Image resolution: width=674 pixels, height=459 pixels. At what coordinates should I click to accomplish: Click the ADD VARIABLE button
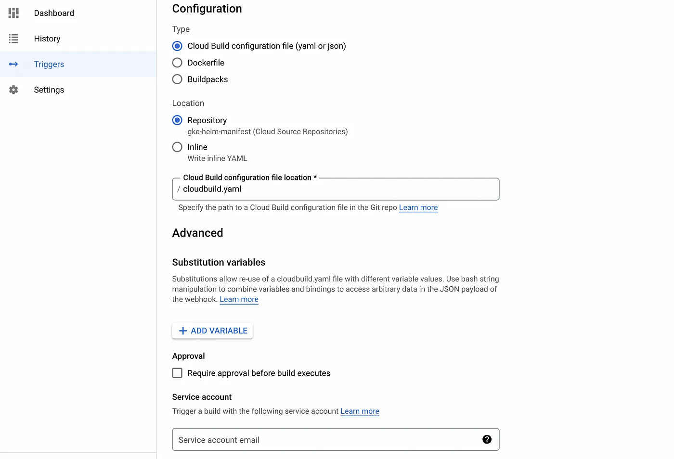212,331
